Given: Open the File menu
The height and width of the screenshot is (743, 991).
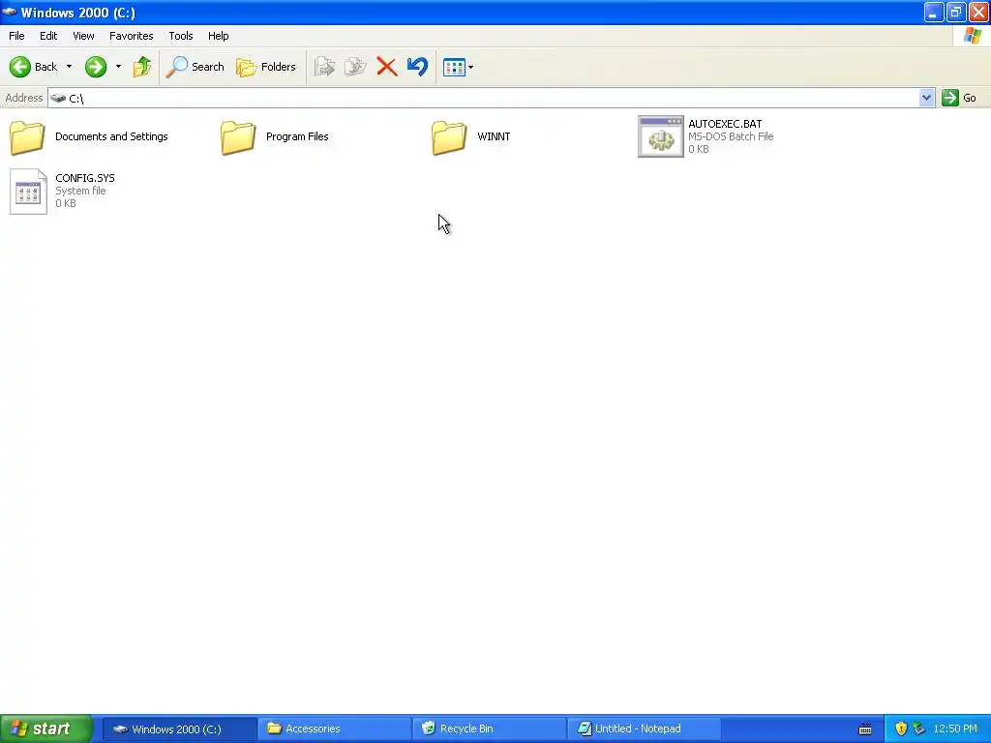Looking at the screenshot, I should [16, 36].
